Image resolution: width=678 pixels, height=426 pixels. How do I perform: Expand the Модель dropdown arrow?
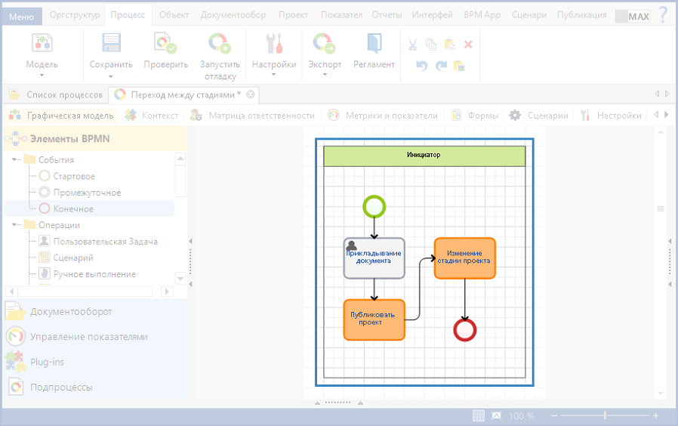coord(42,76)
